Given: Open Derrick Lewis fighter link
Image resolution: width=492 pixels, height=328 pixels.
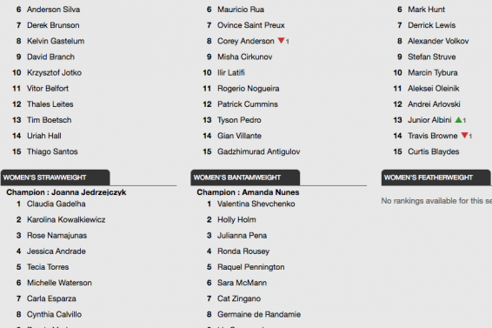Looking at the screenshot, I should (431, 25).
